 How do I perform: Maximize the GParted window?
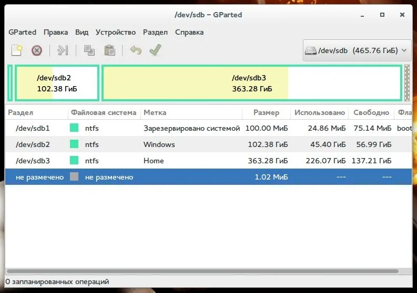pyautogui.click(x=382, y=15)
